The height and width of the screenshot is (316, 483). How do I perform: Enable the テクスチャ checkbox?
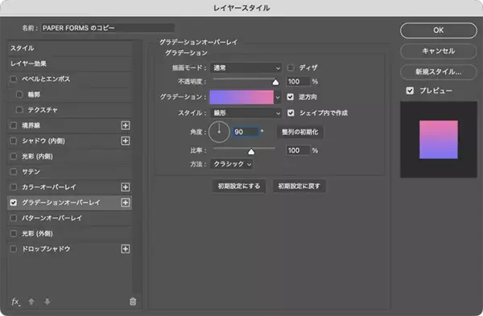19,110
